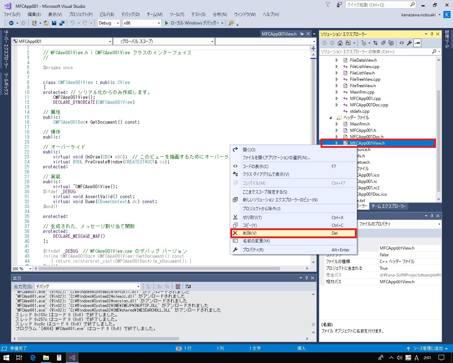Toggle the Preview Selected Items button
Image resolution: width=453 pixels, height=363 pixels.
417,43
